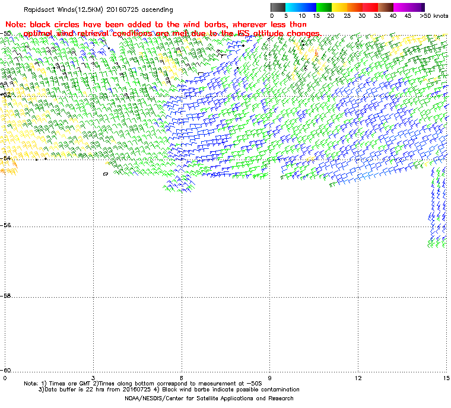Click the footer note 'Times are GMT' line

(143, 384)
